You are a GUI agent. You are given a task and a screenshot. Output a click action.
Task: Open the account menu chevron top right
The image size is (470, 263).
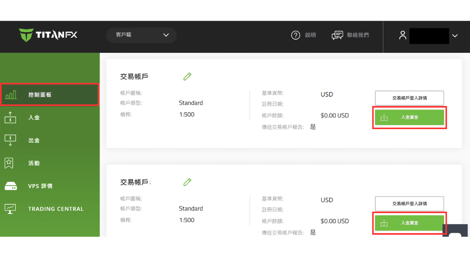[455, 35]
